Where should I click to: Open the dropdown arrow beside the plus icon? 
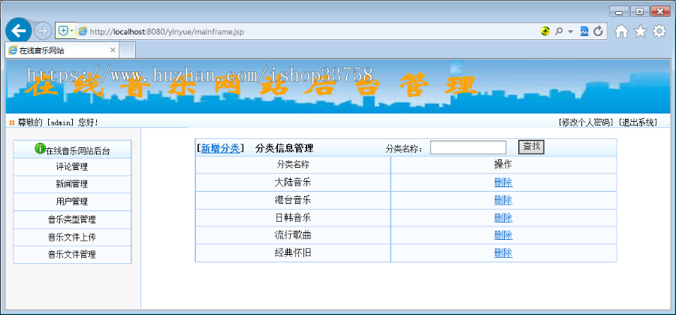coord(71,31)
